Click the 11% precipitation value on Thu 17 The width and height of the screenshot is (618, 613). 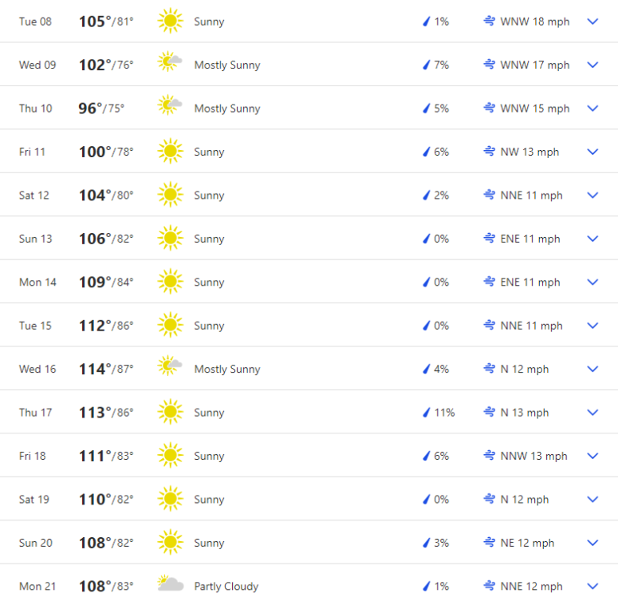[444, 413]
